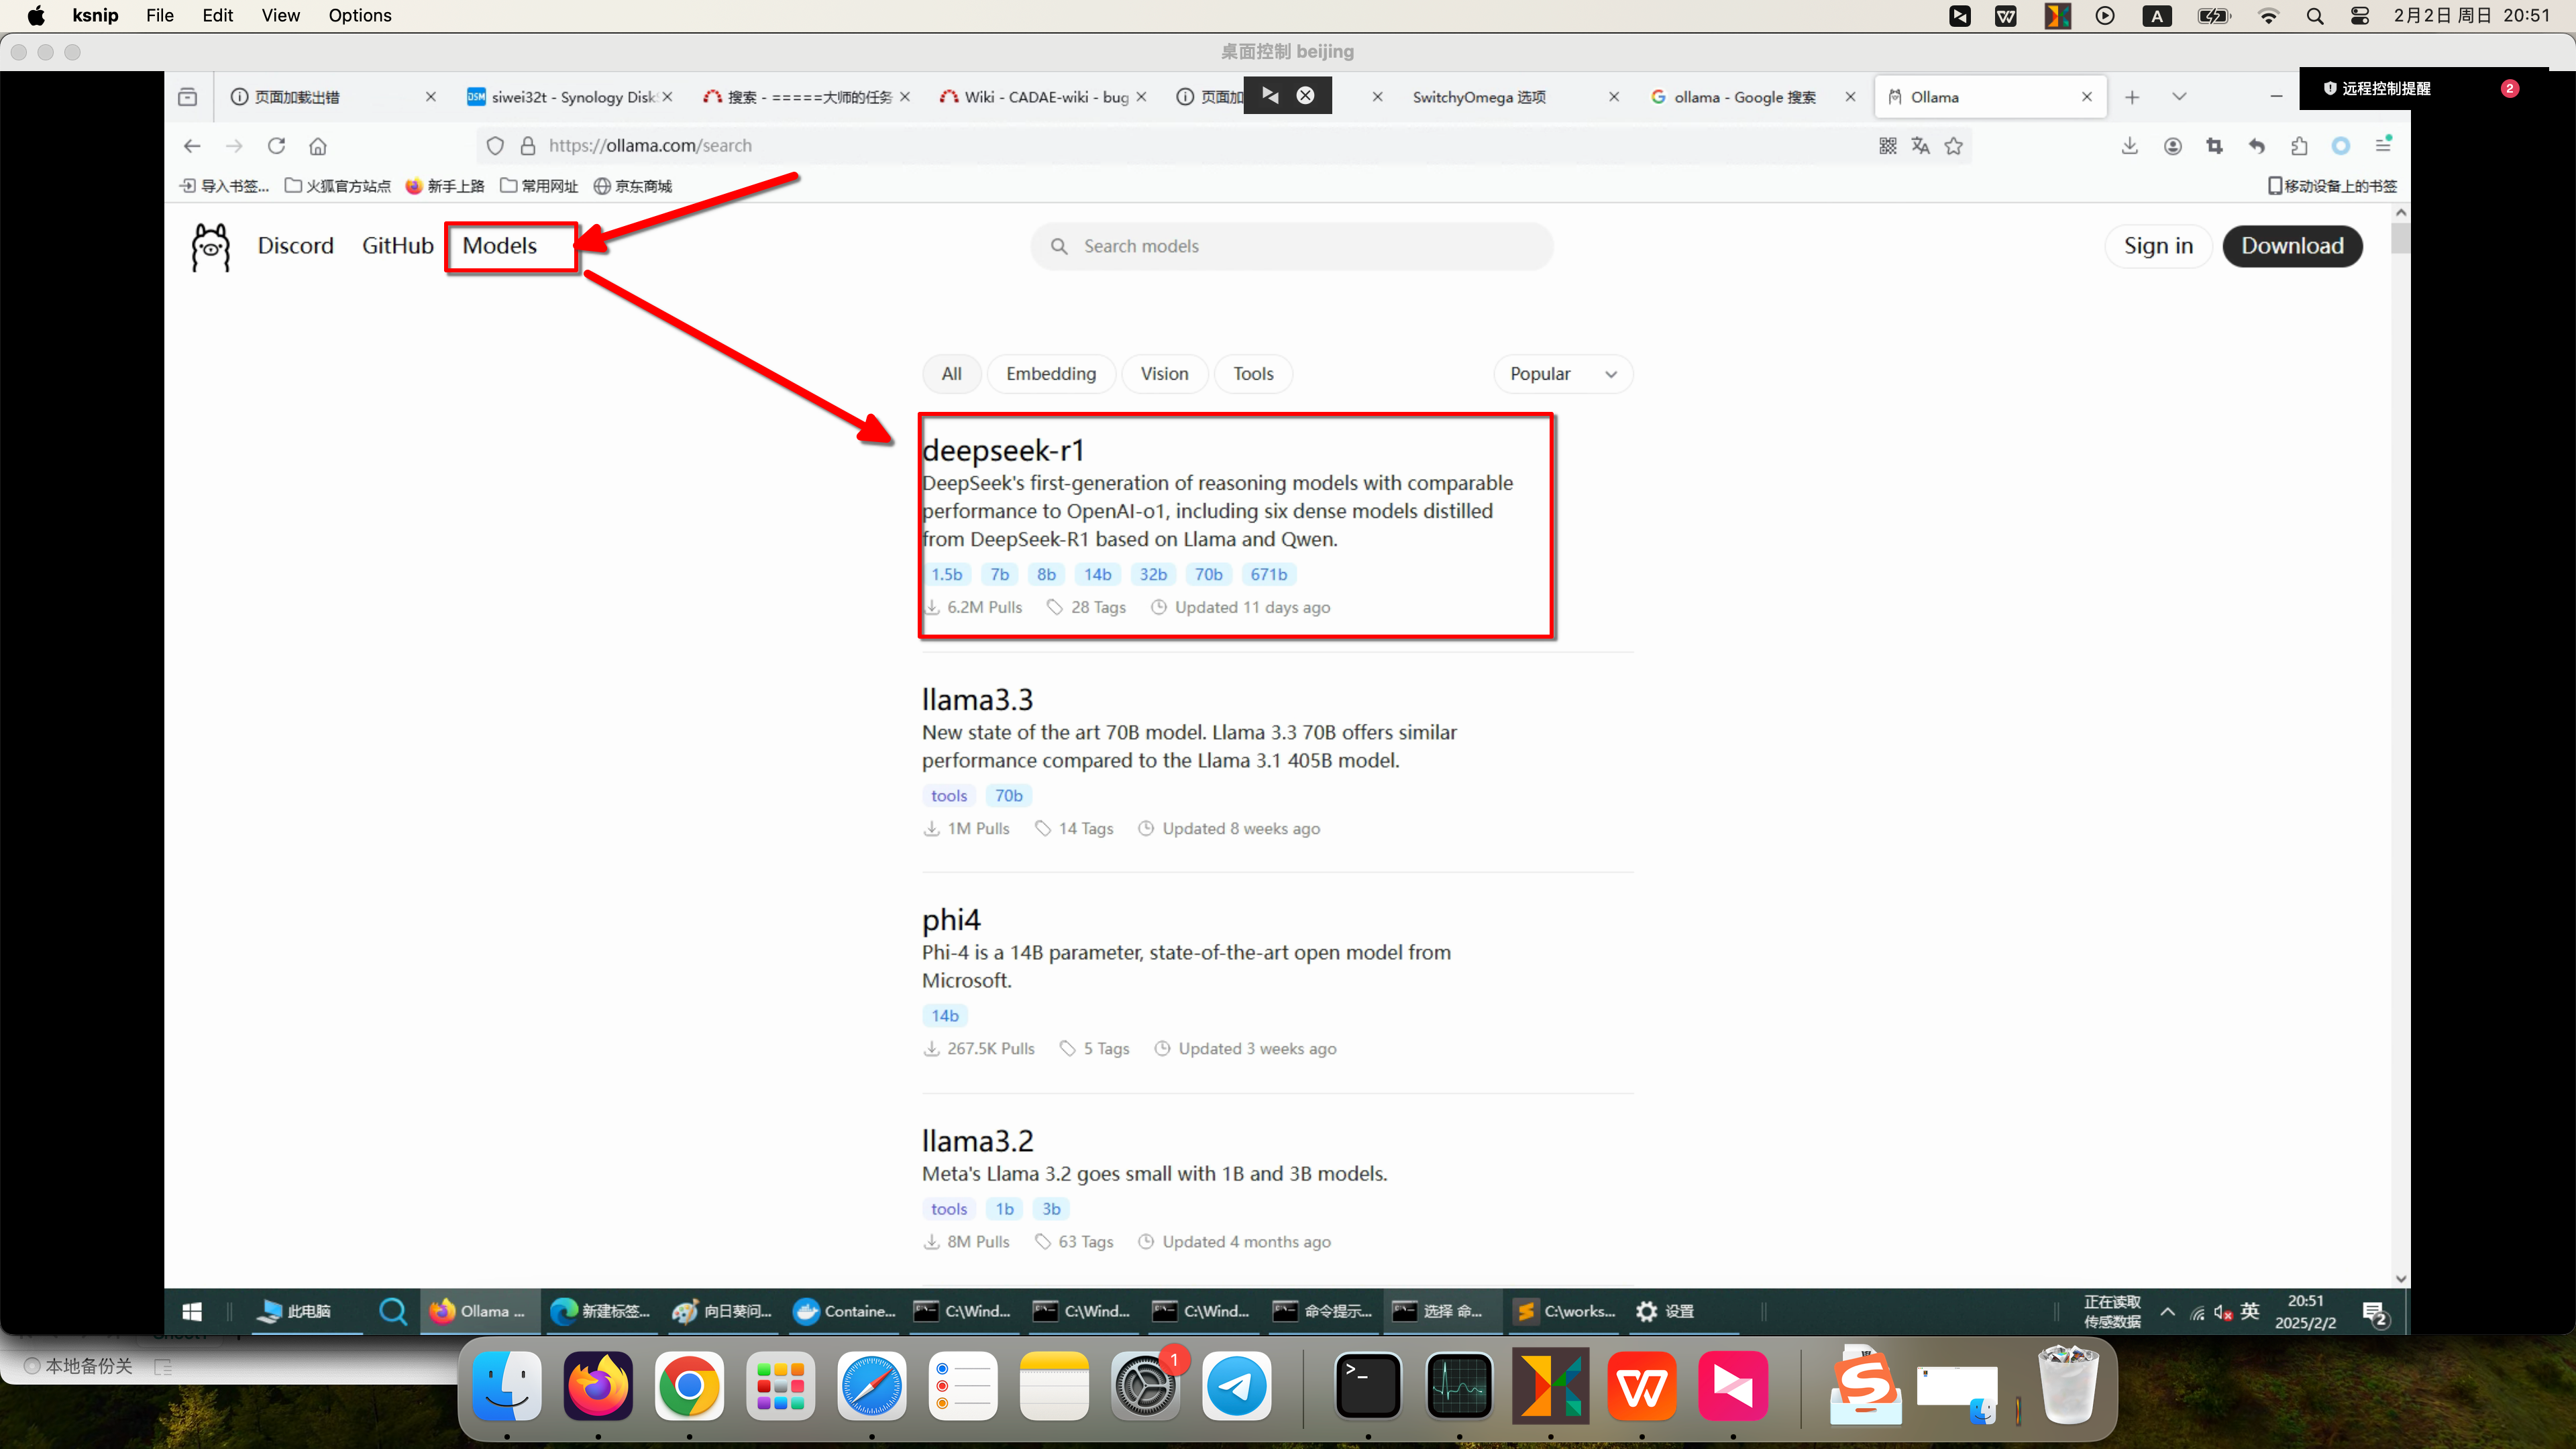This screenshot has height=1449, width=2576.
Task: Bookmark page with star icon
Action: 1953,146
